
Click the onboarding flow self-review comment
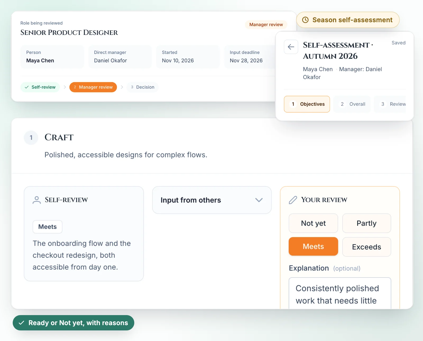(x=82, y=255)
